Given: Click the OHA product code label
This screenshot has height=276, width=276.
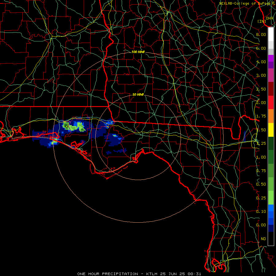Looking at the screenshot, I should [x=270, y=18].
